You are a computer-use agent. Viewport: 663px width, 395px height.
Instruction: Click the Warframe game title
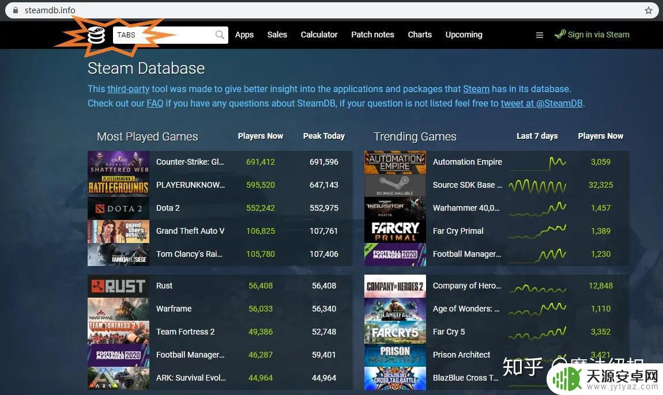point(174,309)
